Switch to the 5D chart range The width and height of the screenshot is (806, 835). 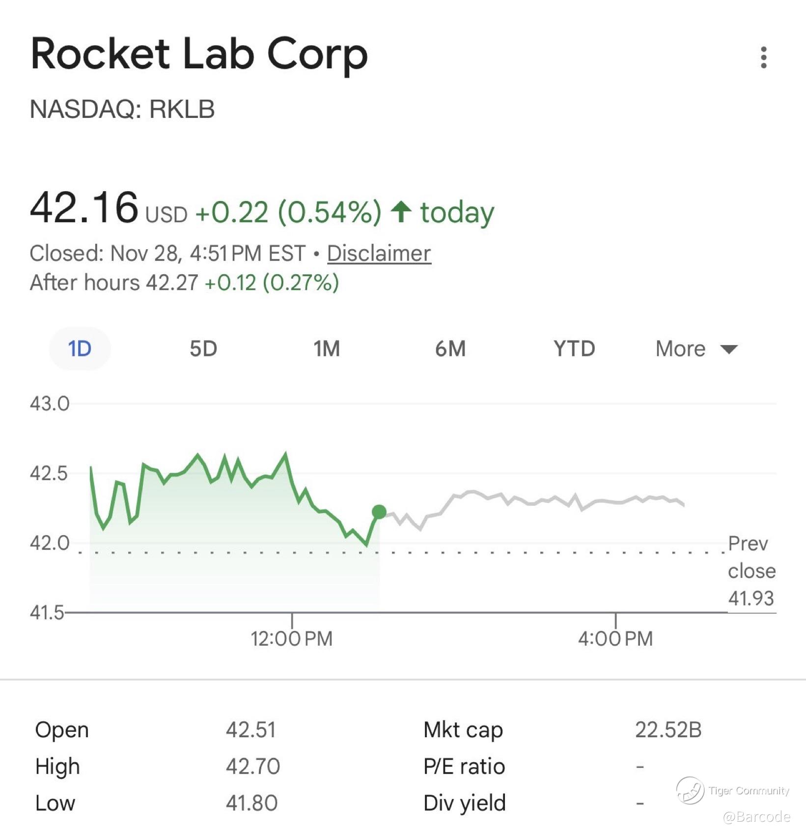click(x=203, y=349)
